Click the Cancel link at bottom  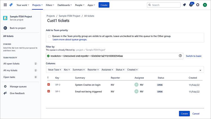coord(196,114)
